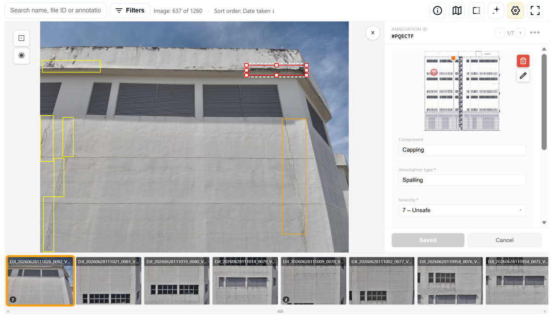The width and height of the screenshot is (551, 316).
Task: Select thumbnail DJI_20260628111014_0079
Action: [x=245, y=281]
